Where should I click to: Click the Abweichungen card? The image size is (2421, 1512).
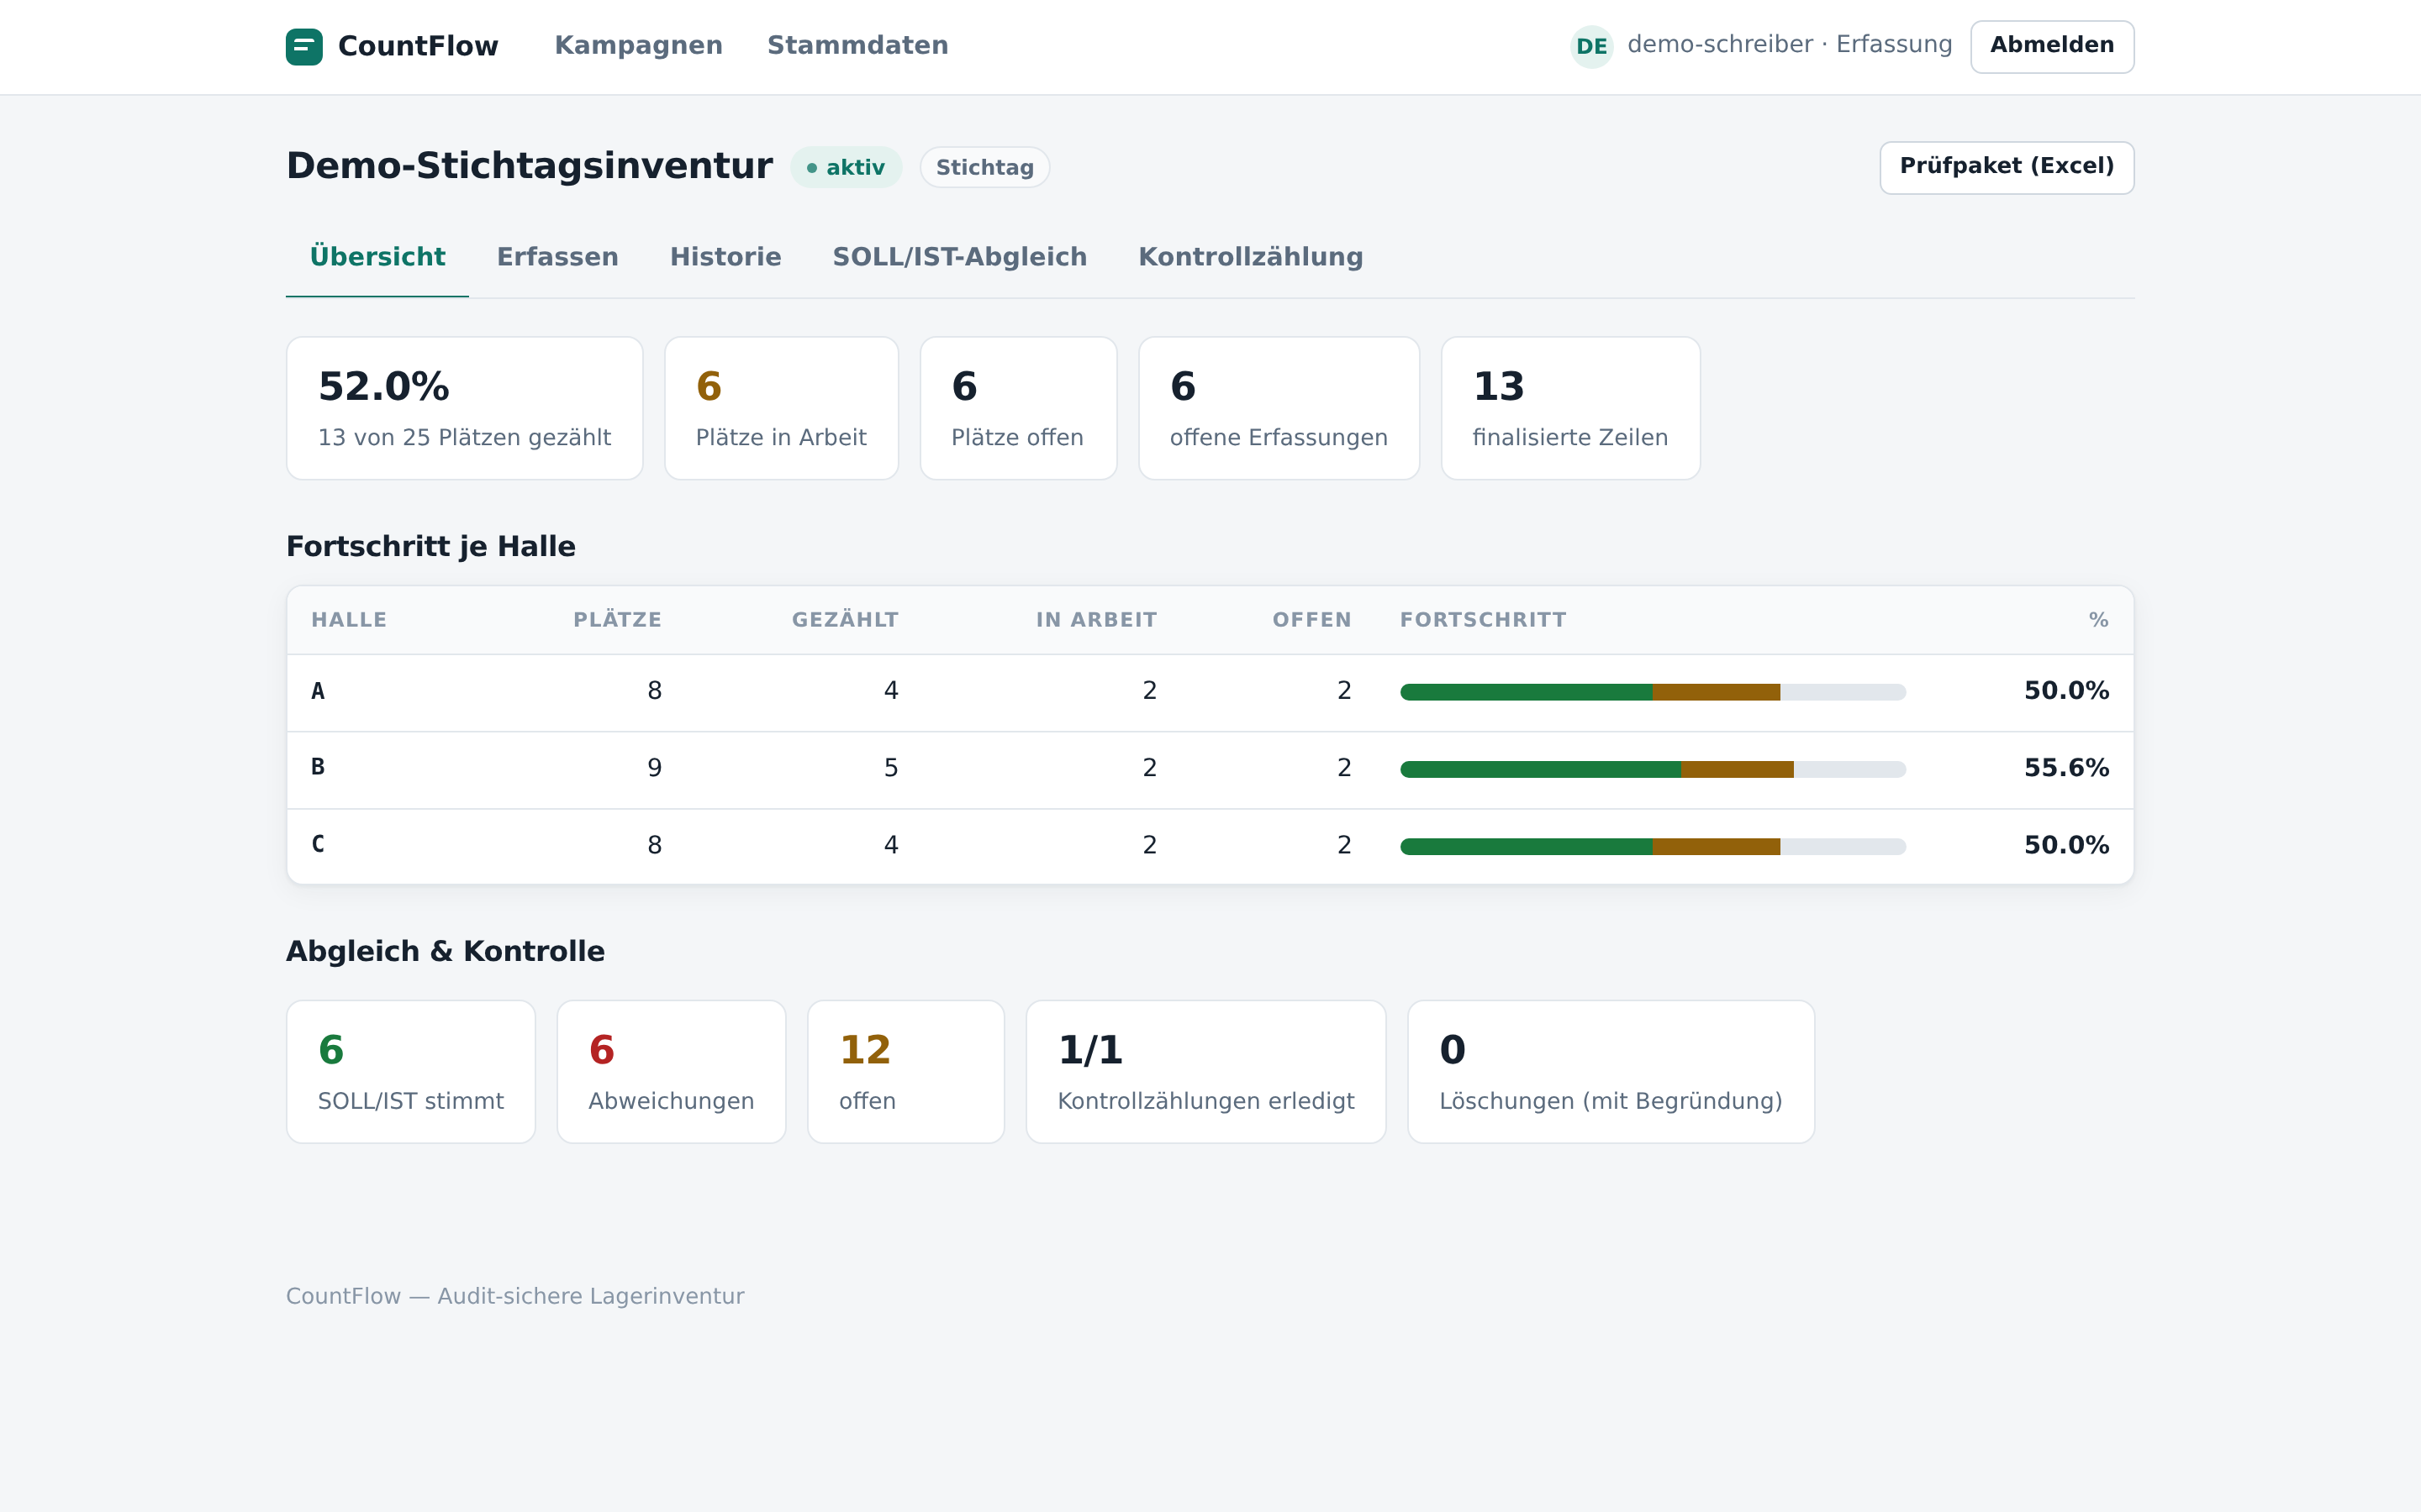pos(672,1072)
